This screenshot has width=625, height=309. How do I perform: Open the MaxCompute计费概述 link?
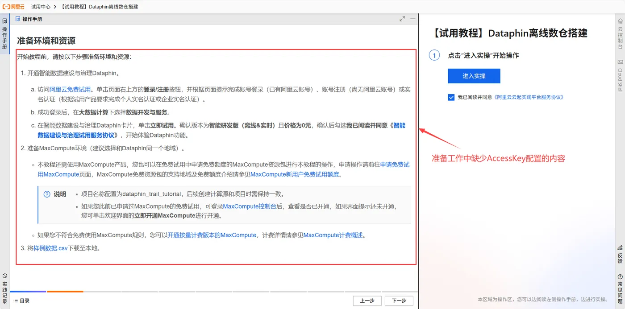tap(333, 235)
